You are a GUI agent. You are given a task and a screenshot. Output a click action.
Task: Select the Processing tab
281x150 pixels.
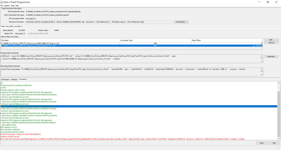click(23, 79)
